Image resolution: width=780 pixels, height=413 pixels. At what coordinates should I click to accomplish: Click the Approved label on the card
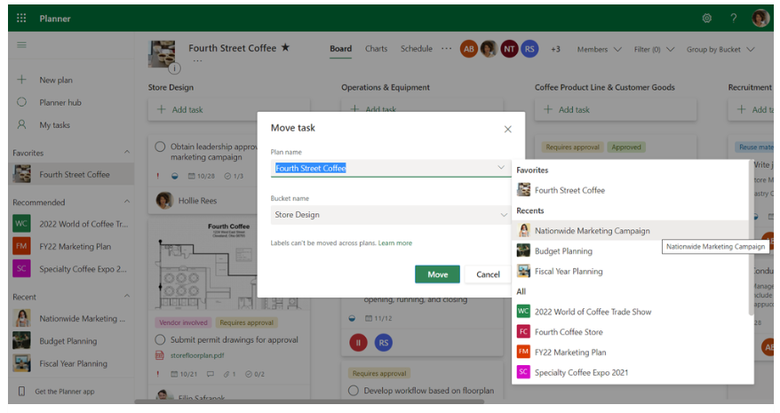coord(625,147)
